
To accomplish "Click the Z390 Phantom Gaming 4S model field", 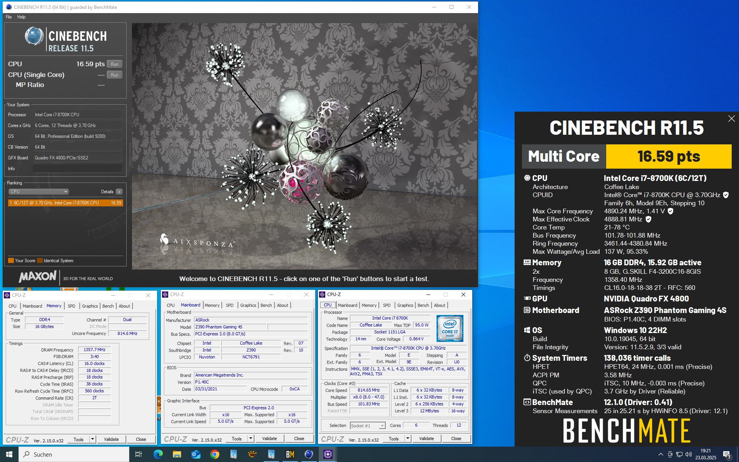I will 230,327.
